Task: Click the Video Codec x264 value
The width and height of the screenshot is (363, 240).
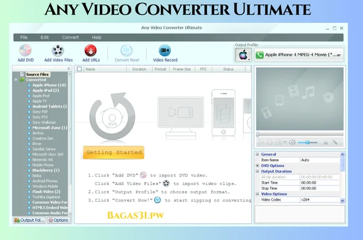Action: [x=320, y=199]
